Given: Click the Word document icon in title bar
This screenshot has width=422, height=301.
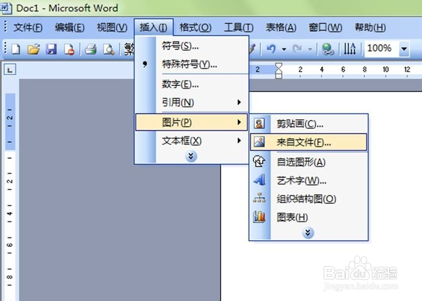Looking at the screenshot, I should coord(6,7).
